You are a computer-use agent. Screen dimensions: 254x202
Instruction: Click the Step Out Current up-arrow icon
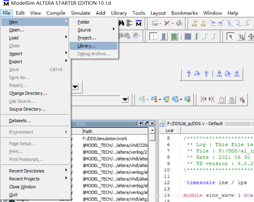237,74
